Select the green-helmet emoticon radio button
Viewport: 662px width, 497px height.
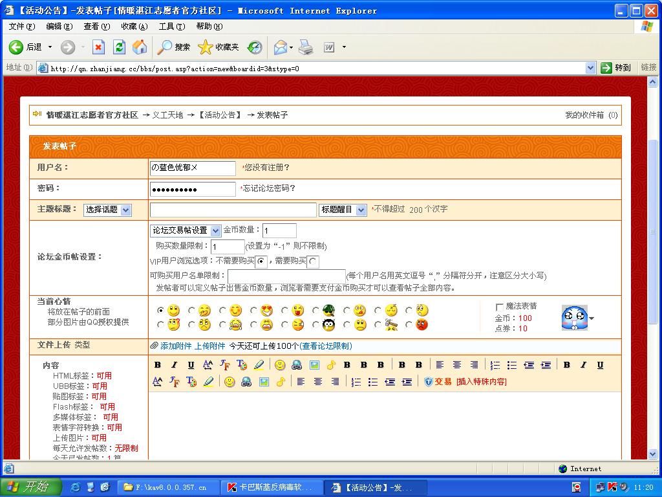pyautogui.click(x=315, y=311)
